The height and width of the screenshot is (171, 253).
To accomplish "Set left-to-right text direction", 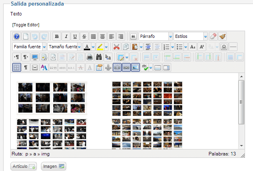I will (17, 57).
